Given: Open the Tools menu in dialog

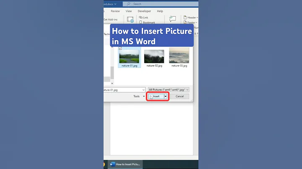Looking at the screenshot, I should 139,96.
